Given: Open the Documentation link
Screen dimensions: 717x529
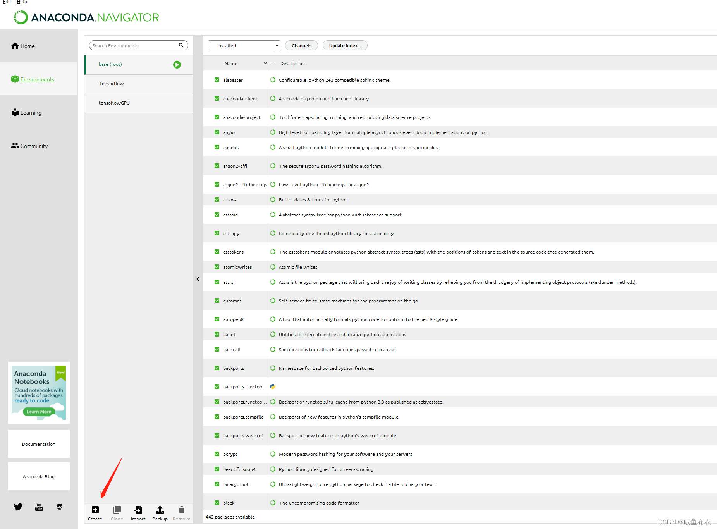Looking at the screenshot, I should tap(39, 444).
